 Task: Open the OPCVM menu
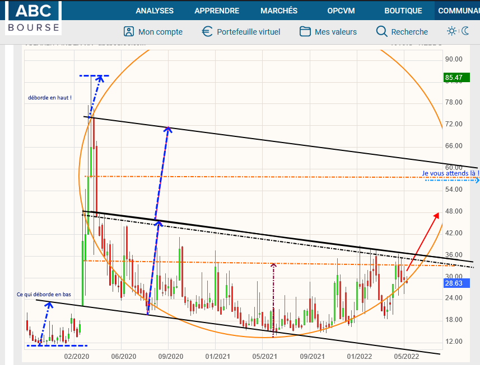coord(341,11)
